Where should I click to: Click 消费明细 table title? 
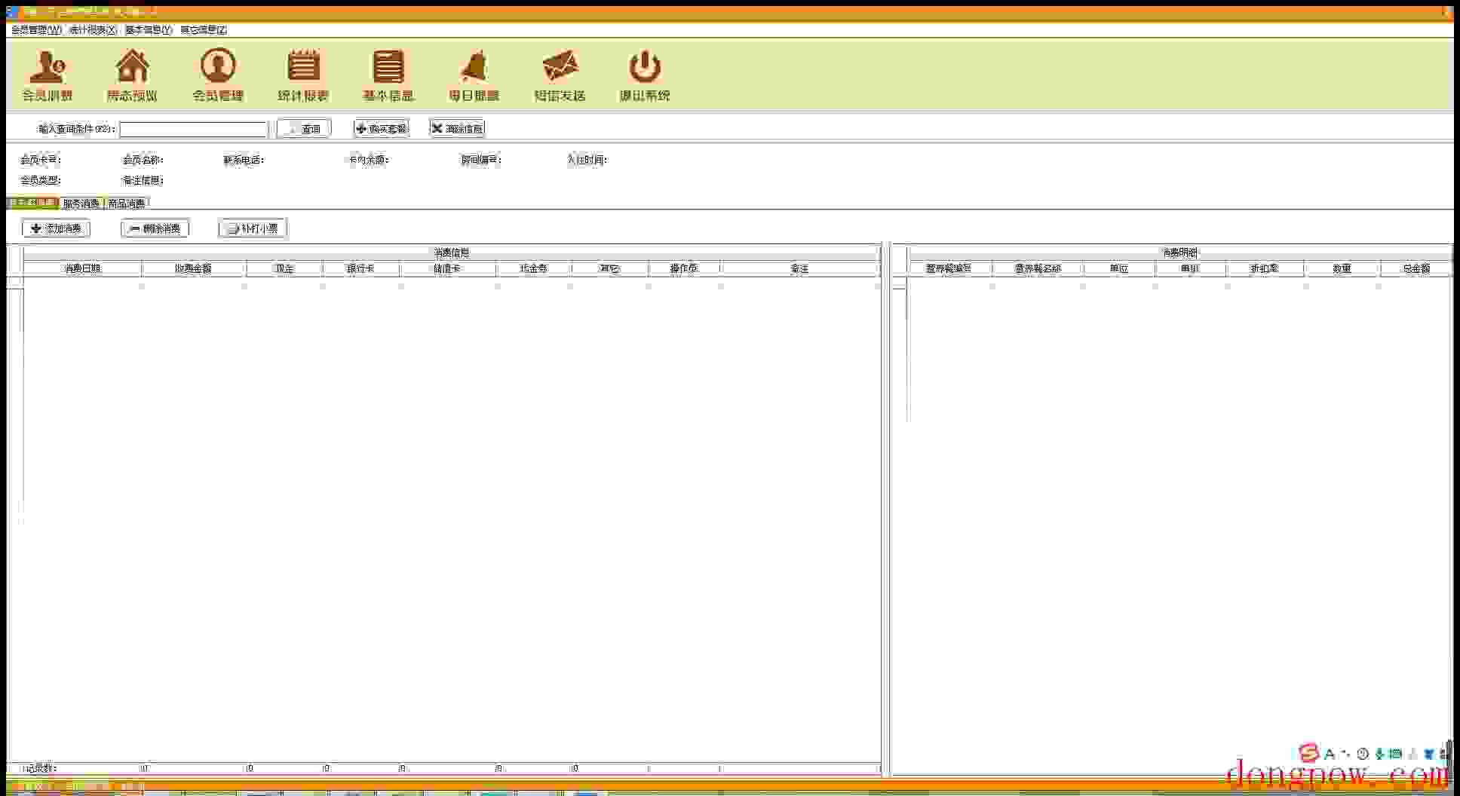click(1180, 253)
